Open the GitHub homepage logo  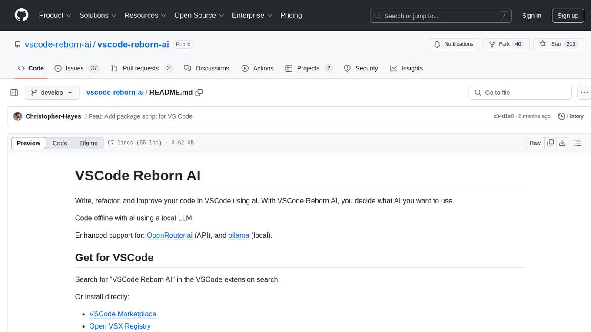(x=22, y=15)
